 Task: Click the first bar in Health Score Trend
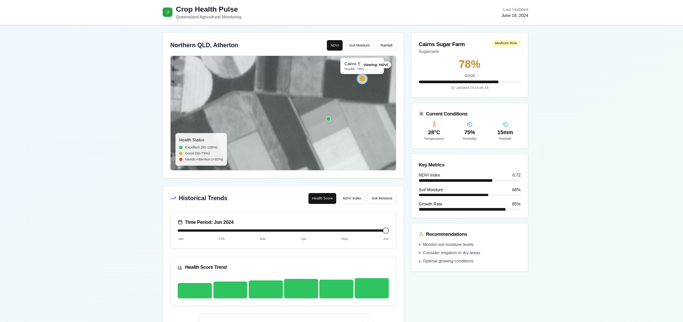[x=195, y=291]
